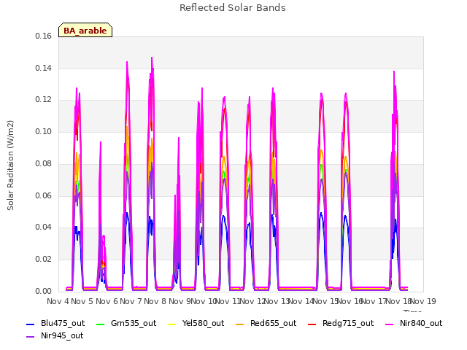This screenshot has height=350, width=467.
Task: Click the Nov 6 x-axis label
Action: click(x=107, y=301)
